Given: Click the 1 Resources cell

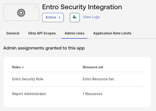Looking at the screenshot, I should point(92,94).
